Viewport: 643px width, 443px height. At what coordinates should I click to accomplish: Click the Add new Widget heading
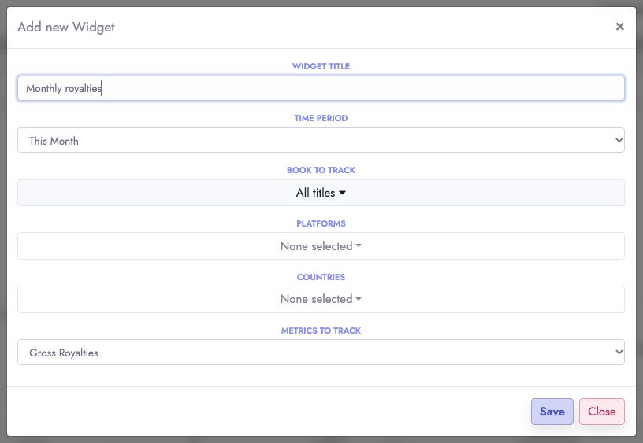click(66, 27)
